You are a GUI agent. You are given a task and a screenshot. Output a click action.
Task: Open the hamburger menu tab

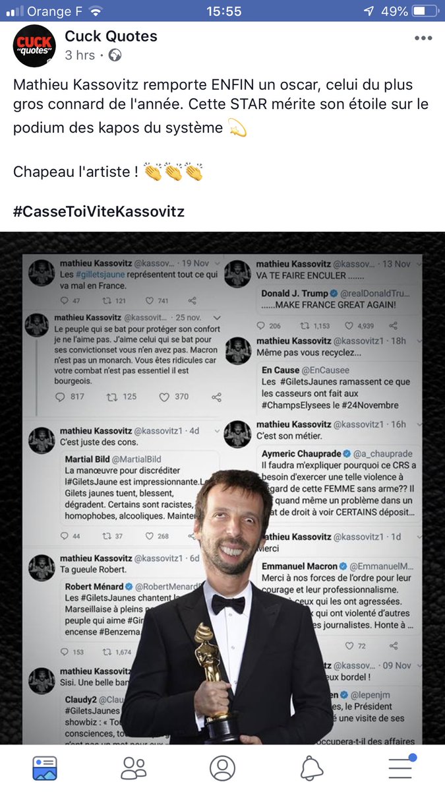(x=401, y=768)
